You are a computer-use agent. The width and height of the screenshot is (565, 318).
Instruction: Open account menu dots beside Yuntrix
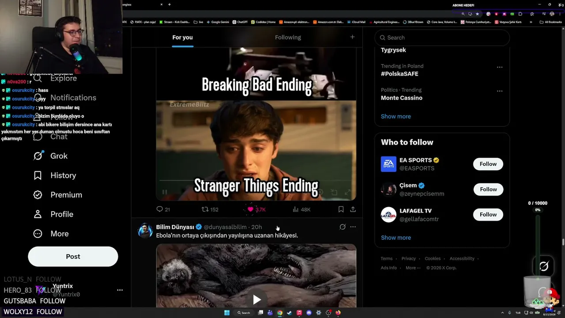[120, 290]
